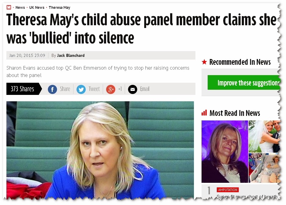
Task: Open the hospital bed thumbnail
Action: [264, 168]
